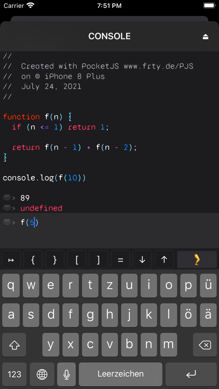Tap the a key
This screenshot has width=219, height=389.
11,315
